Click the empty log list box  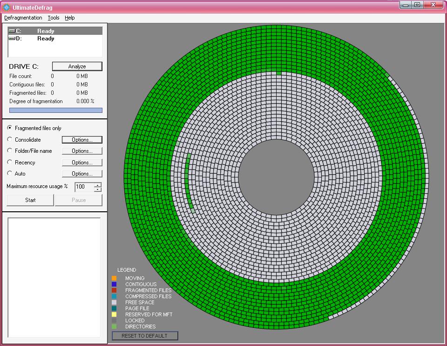(x=54, y=277)
